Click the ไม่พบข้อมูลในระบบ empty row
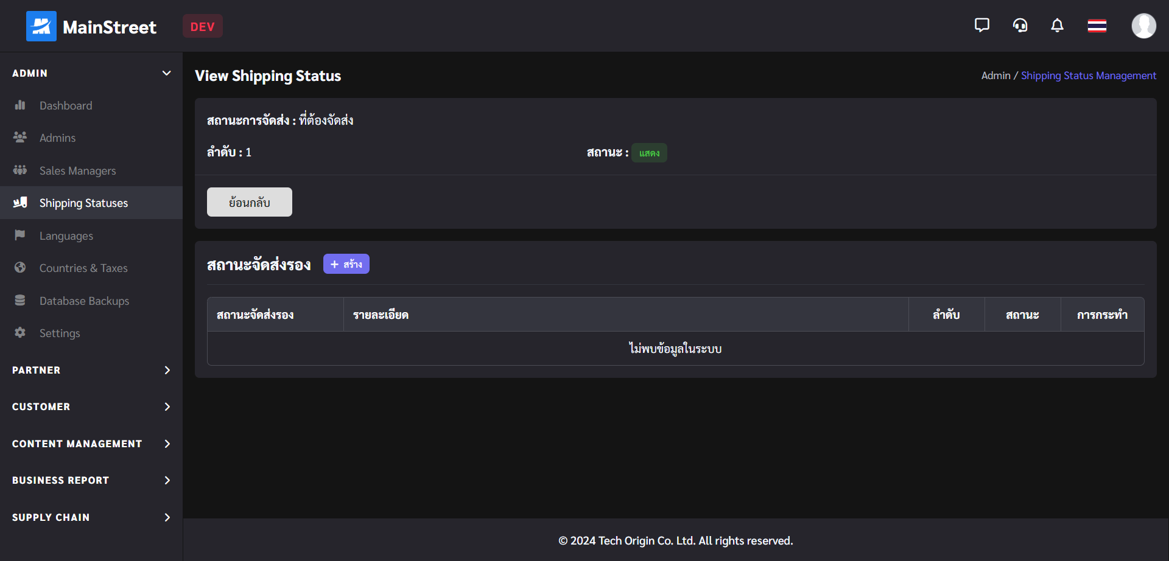The image size is (1169, 561). coord(676,349)
